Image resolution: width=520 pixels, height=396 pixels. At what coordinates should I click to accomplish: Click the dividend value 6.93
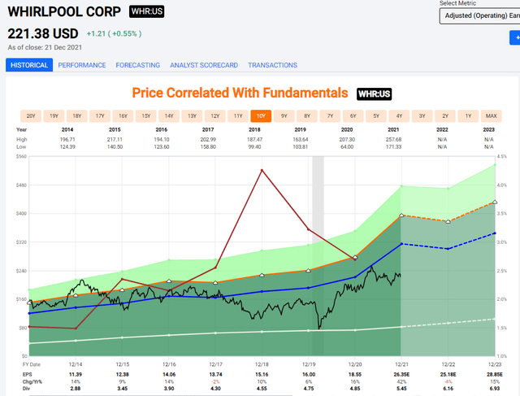click(495, 389)
